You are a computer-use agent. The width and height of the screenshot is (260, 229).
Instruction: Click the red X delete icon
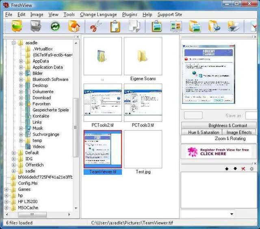pyautogui.click(x=243, y=169)
